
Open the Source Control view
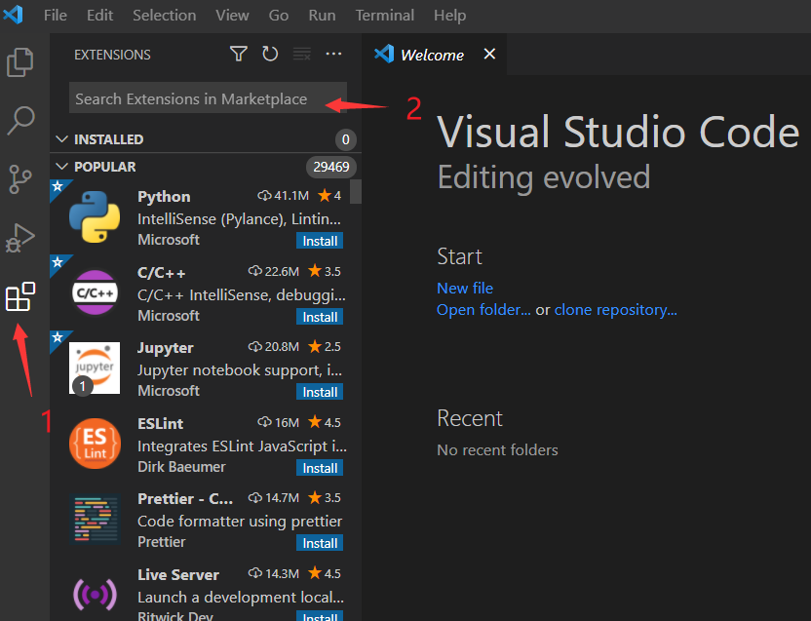tap(20, 179)
